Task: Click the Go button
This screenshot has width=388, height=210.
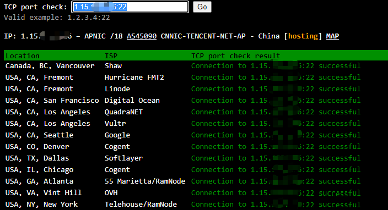Action: [202, 7]
